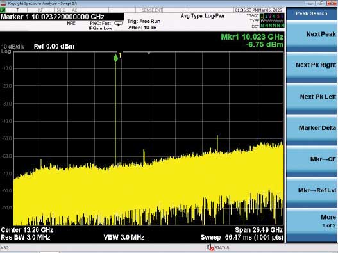Click the 10 dB/div scale label
The width and height of the screenshot is (338, 253).
click(x=13, y=47)
